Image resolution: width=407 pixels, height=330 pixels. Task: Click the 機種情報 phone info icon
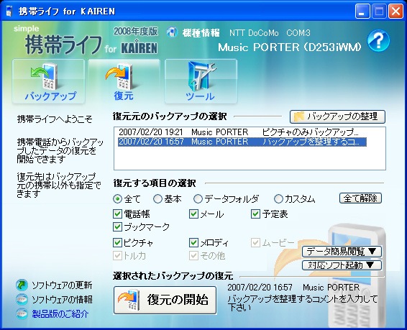(172, 32)
